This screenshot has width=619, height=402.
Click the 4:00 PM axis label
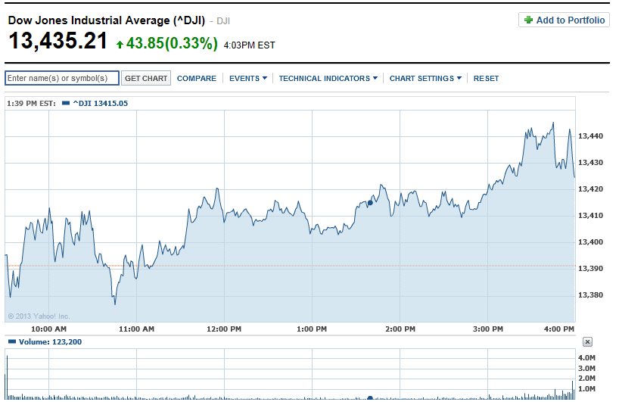tap(559, 329)
